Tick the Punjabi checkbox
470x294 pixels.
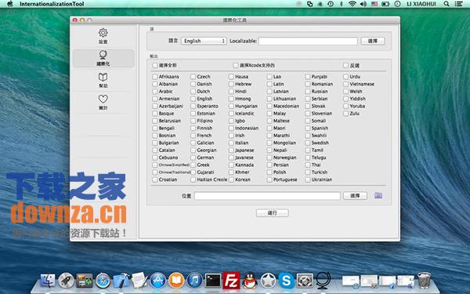tap(307, 77)
